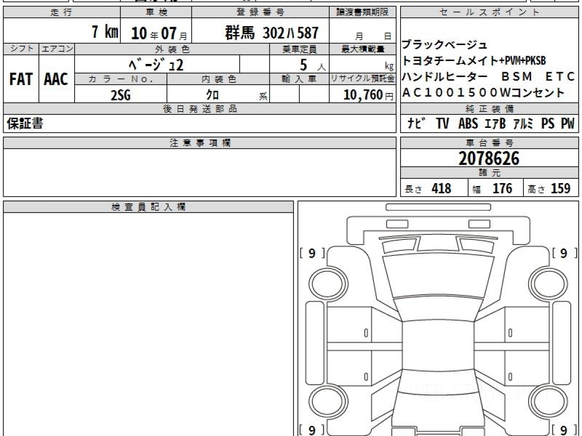Click the 車検 inspection header
Image resolution: width=582 pixels, height=436 pixels.
pyautogui.click(x=156, y=13)
